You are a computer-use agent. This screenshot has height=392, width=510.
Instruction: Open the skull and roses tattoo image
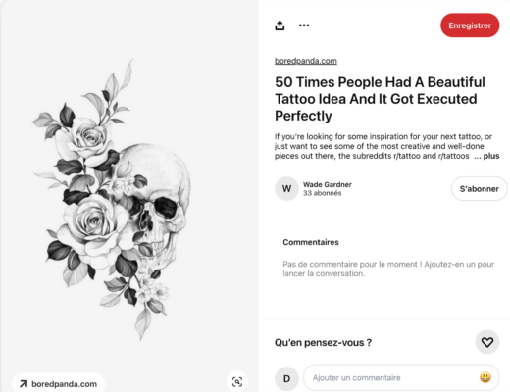point(112,199)
